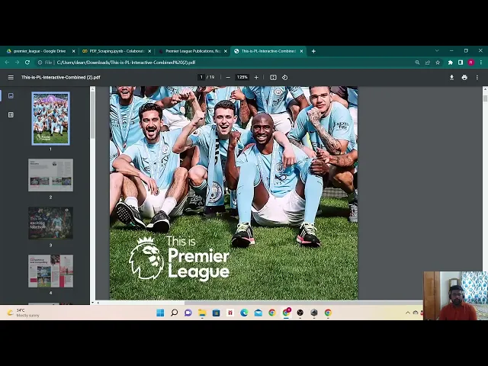Close the Premier League Publications tab
Image resolution: width=488 pixels, height=366 pixels.
tap(226, 51)
